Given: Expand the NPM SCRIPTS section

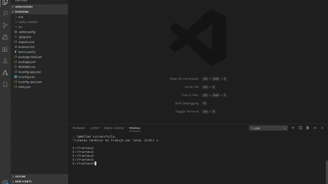Looking at the screenshot, I should pyautogui.click(x=39, y=181).
